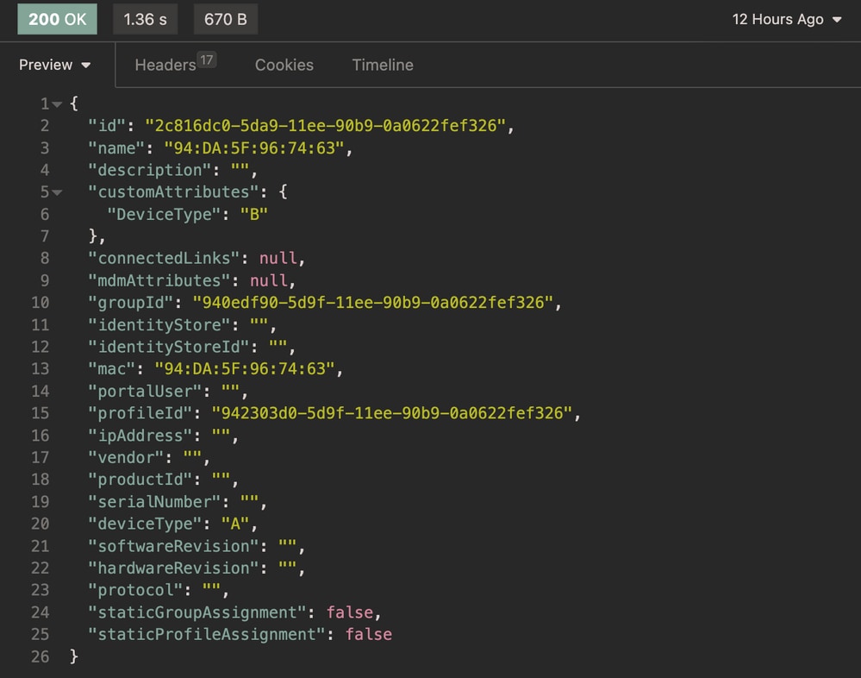Click the 670 B response size tag
The width and height of the screenshot is (861, 678).
(225, 19)
